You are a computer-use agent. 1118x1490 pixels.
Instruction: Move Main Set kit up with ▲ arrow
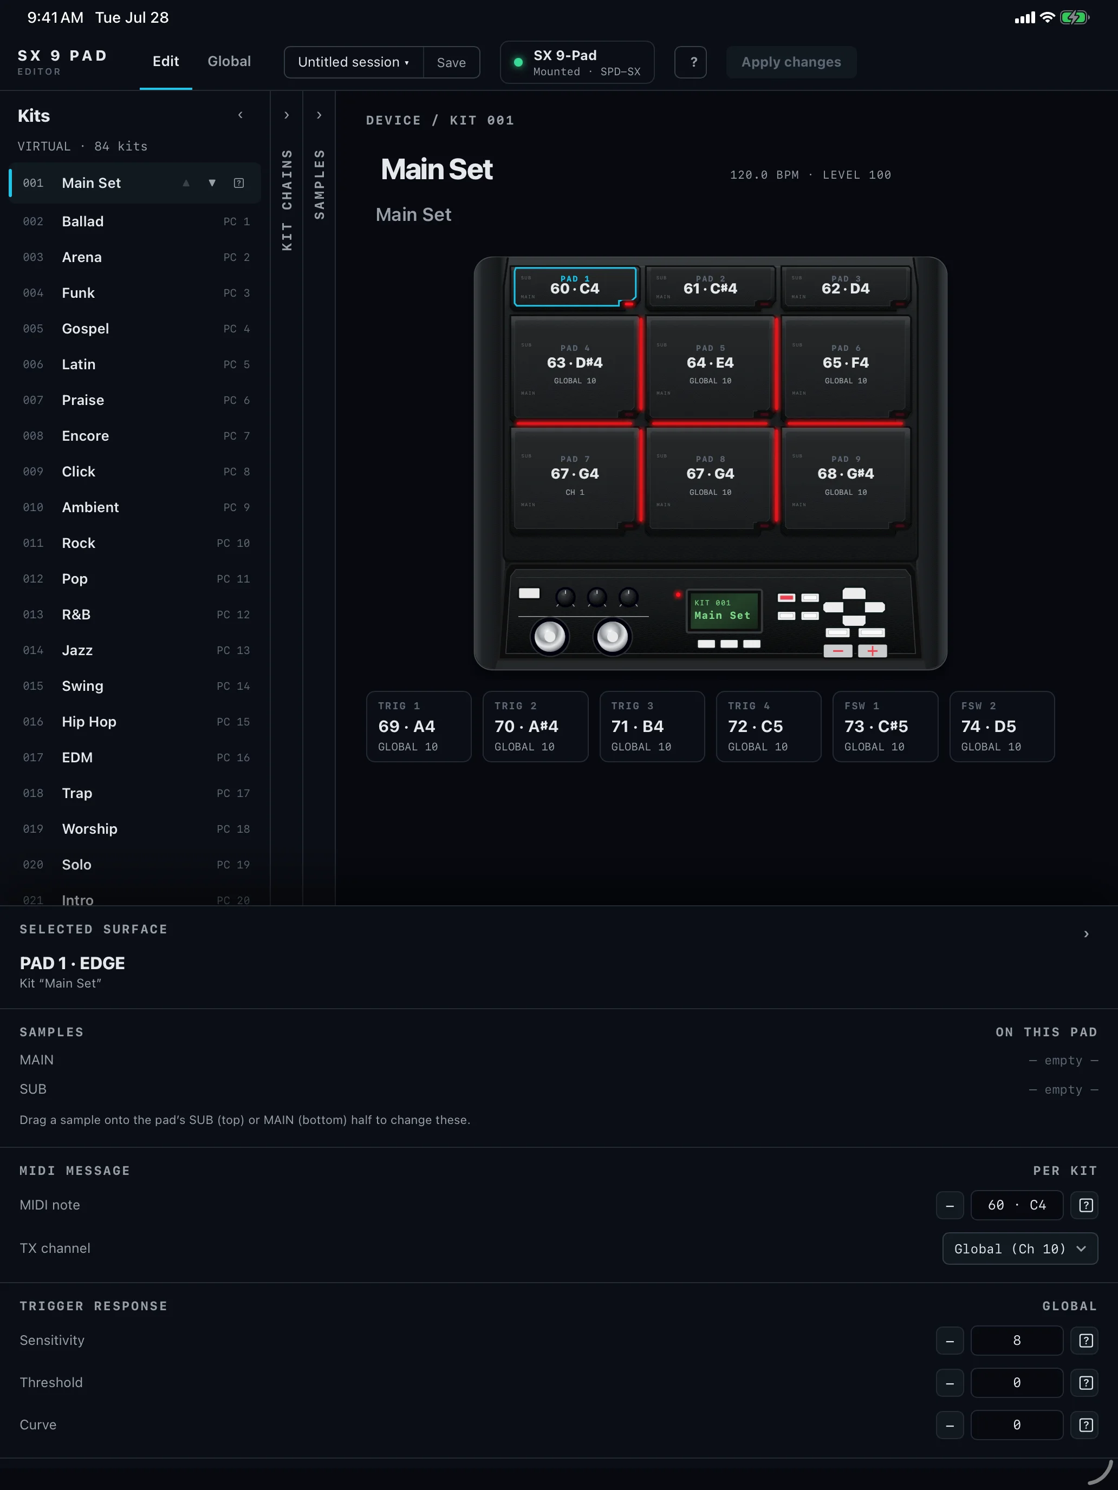click(x=186, y=182)
